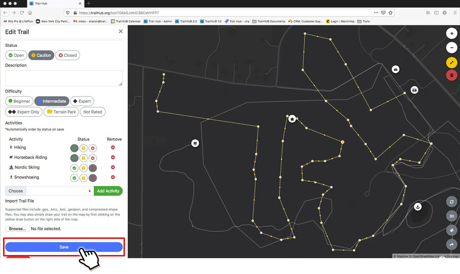Set trail status to Open
The height and width of the screenshot is (274, 460).
[16, 55]
